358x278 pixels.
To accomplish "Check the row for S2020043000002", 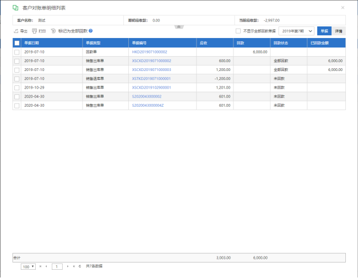I will [17, 97].
